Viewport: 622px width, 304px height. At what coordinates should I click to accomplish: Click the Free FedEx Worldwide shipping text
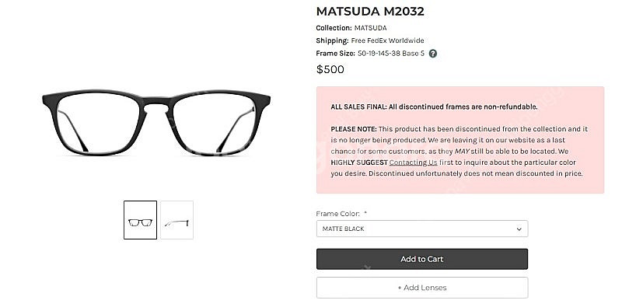point(387,40)
